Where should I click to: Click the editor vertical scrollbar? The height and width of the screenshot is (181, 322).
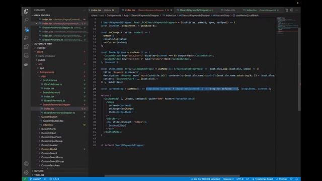299,69
